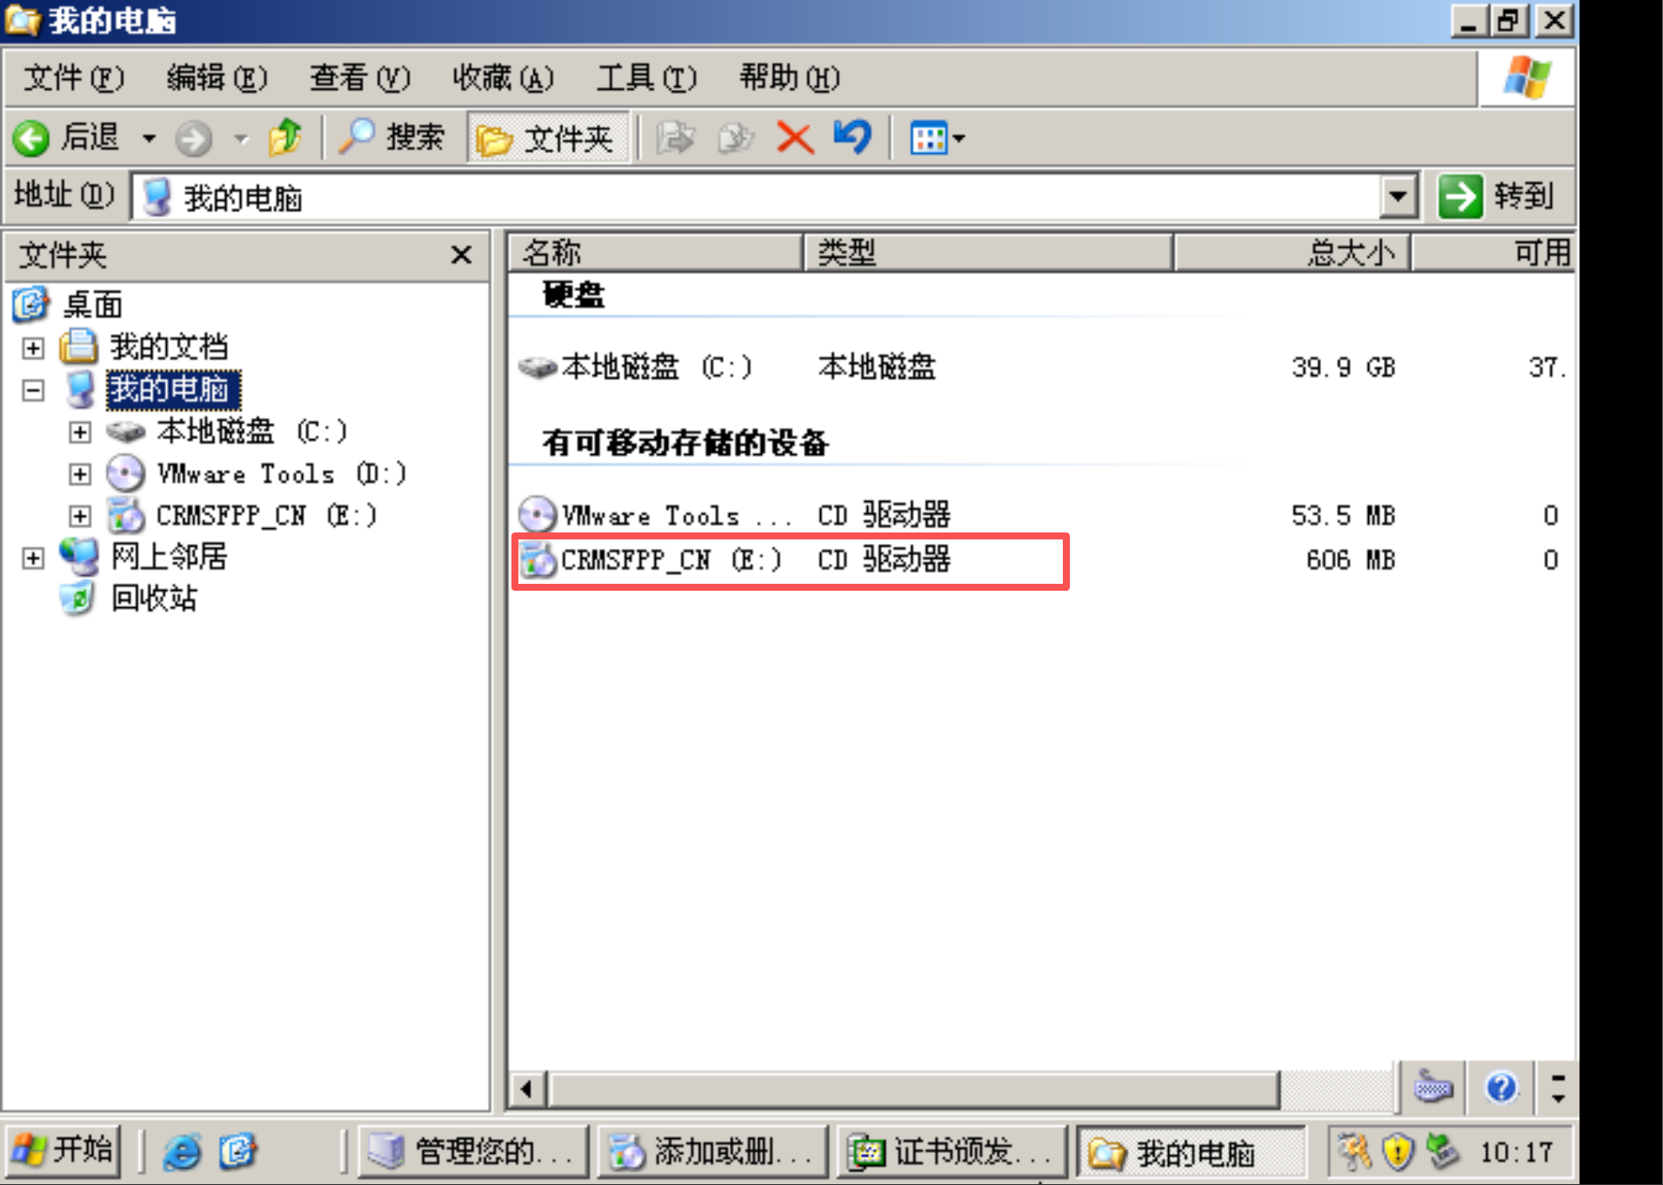Click the red X delete toolbar icon
Viewport: 1663px width, 1185px height.
coord(793,137)
